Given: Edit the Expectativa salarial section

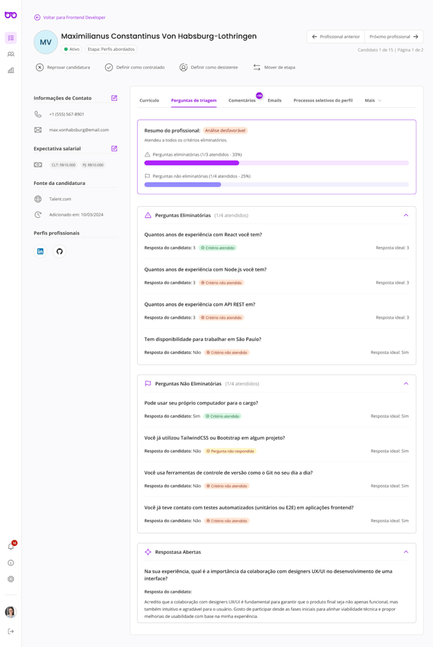Looking at the screenshot, I should [114, 149].
